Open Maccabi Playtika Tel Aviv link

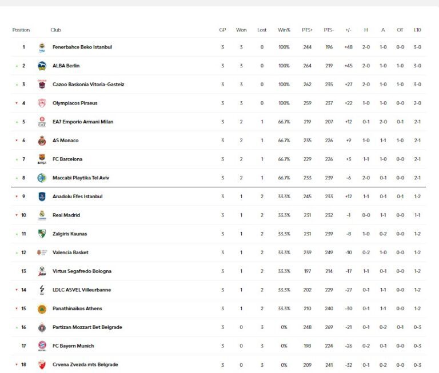click(x=81, y=178)
